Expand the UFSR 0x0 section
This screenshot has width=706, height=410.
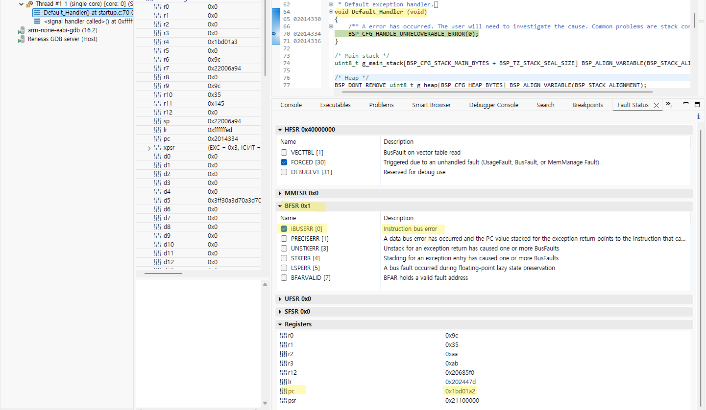click(x=280, y=299)
